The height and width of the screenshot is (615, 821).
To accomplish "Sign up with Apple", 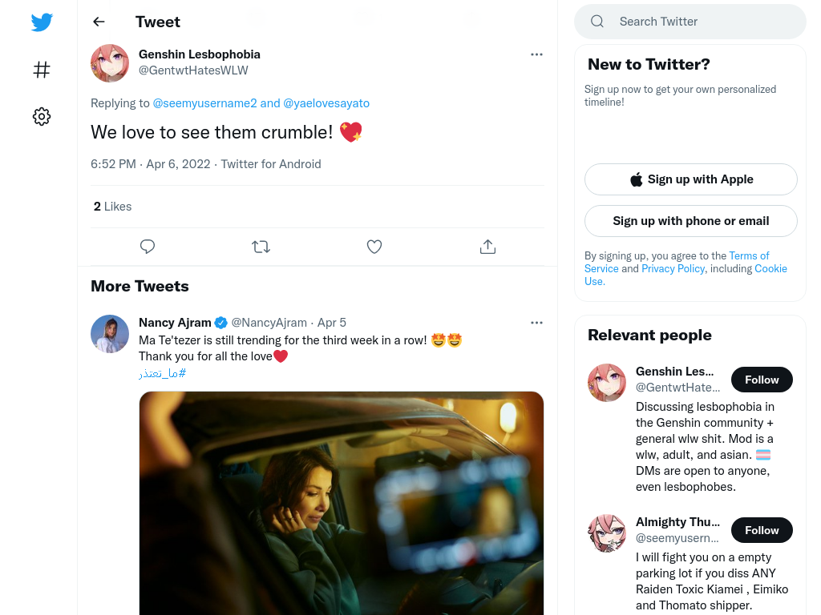I will [690, 179].
